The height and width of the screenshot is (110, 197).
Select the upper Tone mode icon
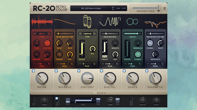118,99
